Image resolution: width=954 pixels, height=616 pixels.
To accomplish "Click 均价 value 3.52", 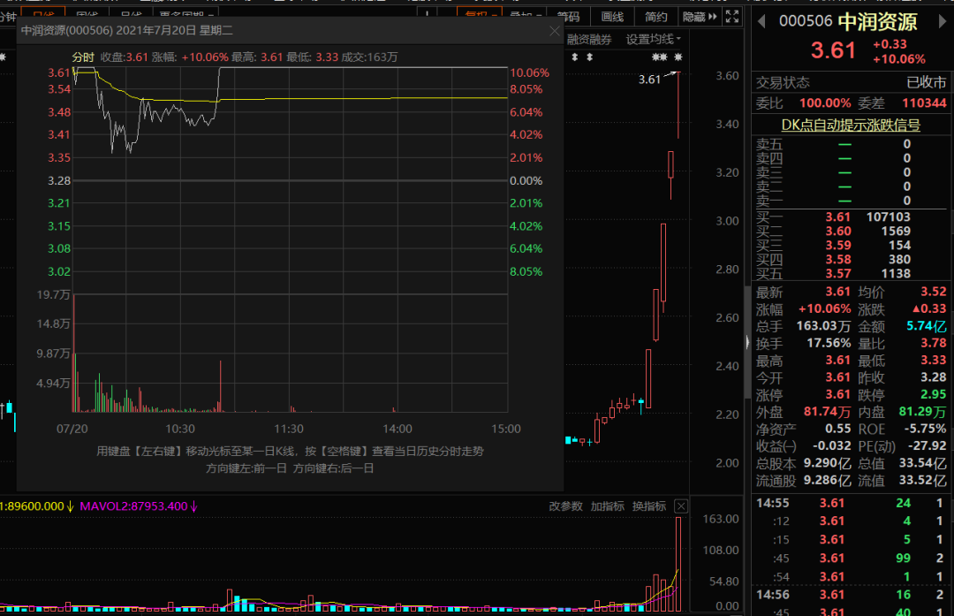I will 934,292.
